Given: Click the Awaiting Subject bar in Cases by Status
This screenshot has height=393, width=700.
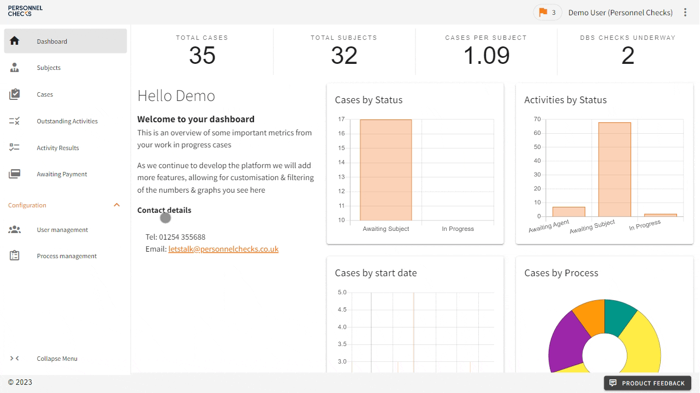Looking at the screenshot, I should (x=386, y=170).
